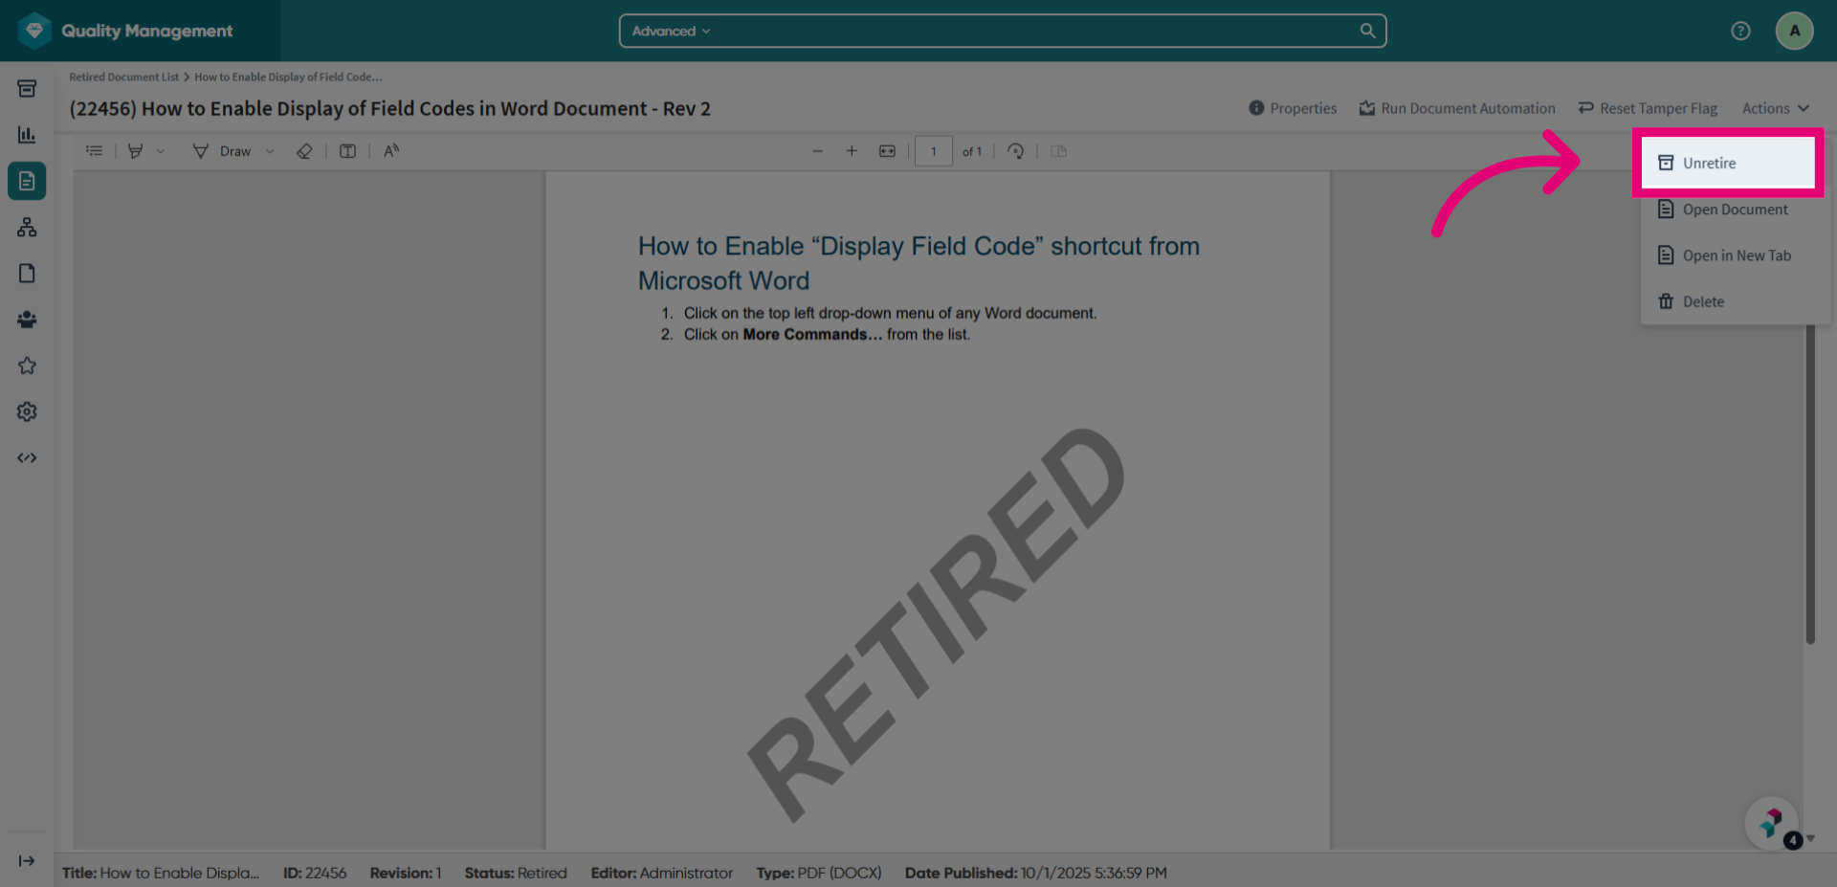The height and width of the screenshot is (887, 1837).
Task: Open the archive box icon in sidebar
Action: tap(27, 89)
